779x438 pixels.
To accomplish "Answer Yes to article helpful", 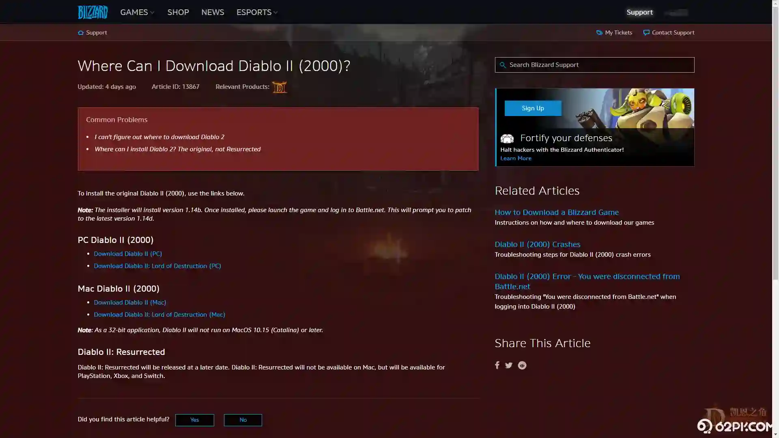I will pyautogui.click(x=194, y=420).
